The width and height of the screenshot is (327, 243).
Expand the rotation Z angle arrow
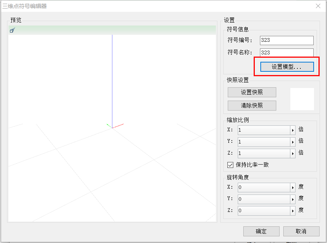[x=293, y=211]
